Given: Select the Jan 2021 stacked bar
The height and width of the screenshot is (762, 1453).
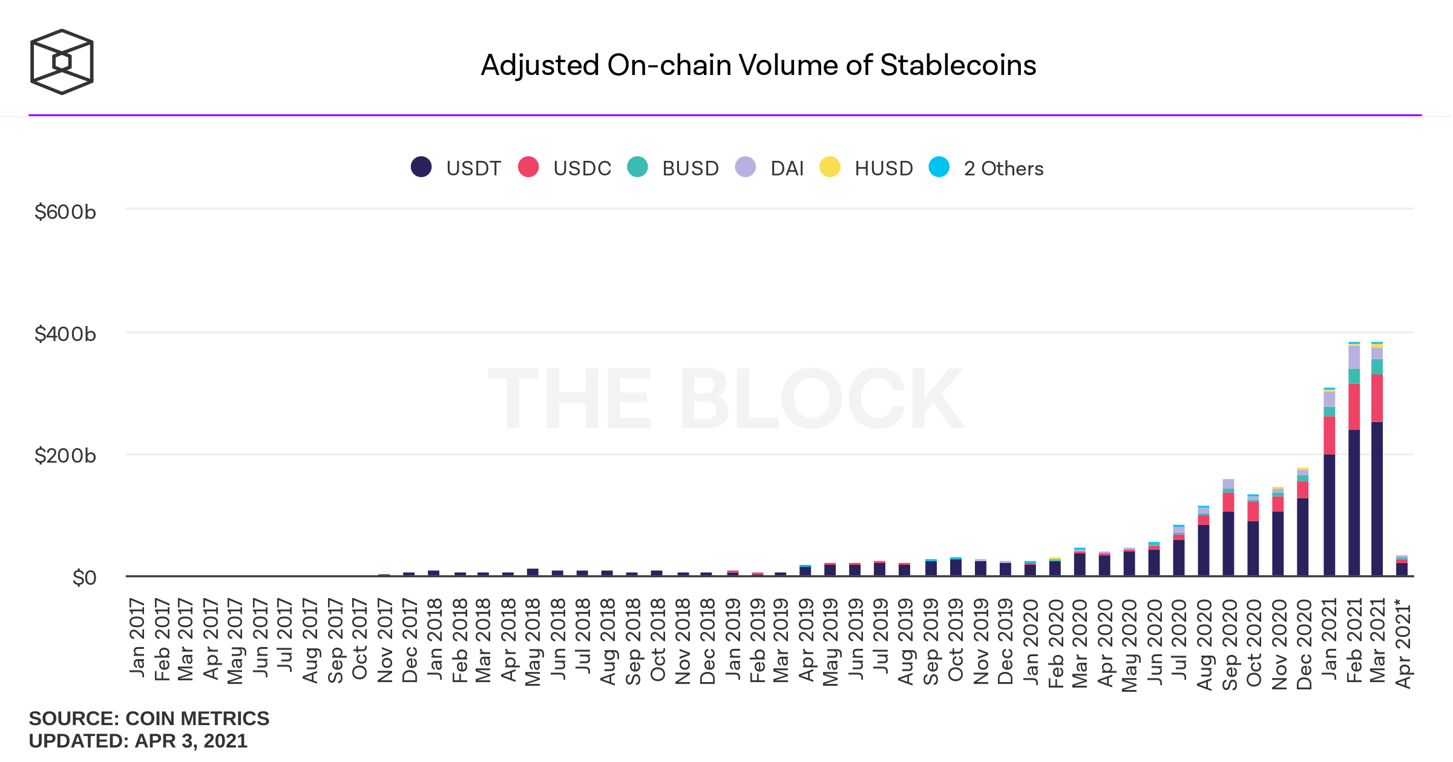Looking at the screenshot, I should click(1329, 482).
